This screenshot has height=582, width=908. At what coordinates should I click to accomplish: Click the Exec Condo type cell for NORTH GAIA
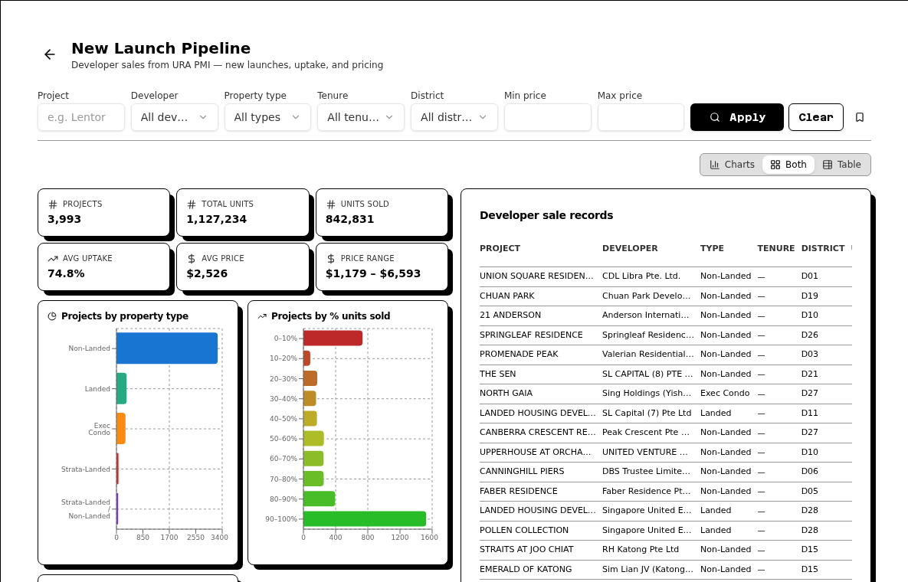click(725, 394)
